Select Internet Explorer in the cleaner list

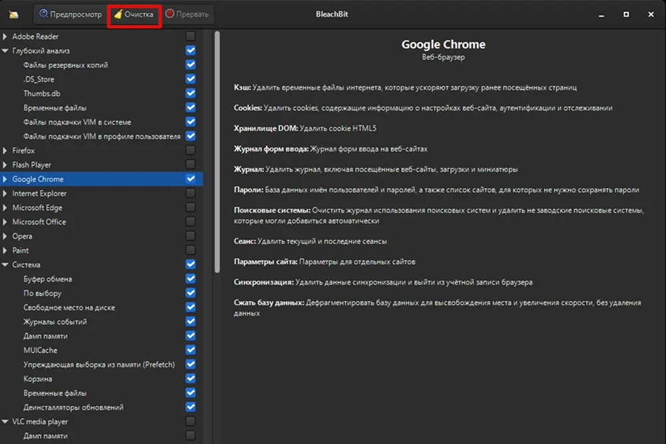pos(39,193)
